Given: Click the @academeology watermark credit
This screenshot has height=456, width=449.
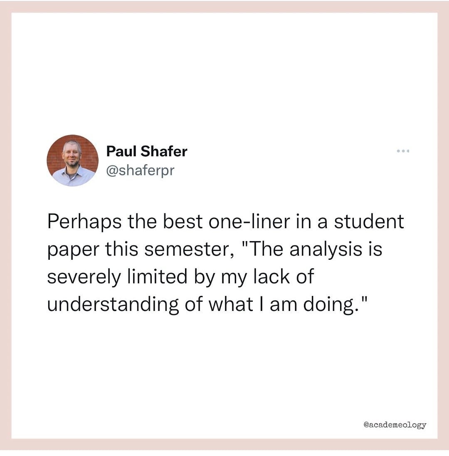Looking at the screenshot, I should click(x=395, y=424).
